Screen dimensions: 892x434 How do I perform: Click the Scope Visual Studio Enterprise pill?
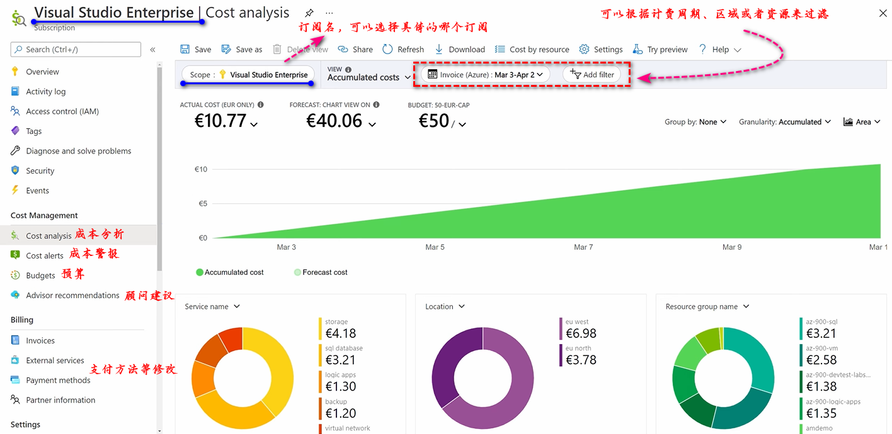[x=248, y=74]
